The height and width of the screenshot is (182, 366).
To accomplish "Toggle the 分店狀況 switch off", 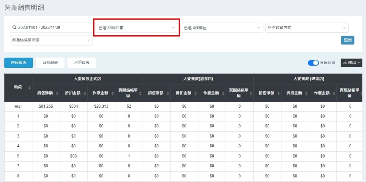I will point(313,62).
